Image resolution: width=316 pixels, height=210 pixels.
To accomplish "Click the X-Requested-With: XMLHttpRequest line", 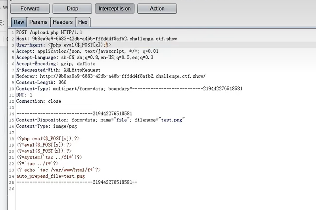I will [58, 70].
